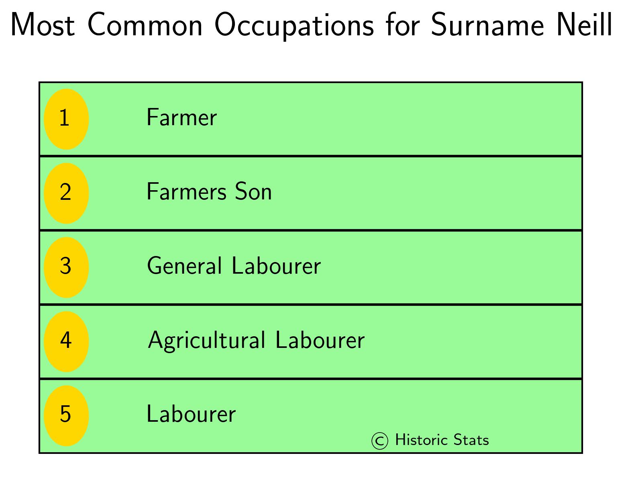The width and height of the screenshot is (628, 502).
Task: Click the chart title mentioning Surname Neill
Action: click(312, 25)
